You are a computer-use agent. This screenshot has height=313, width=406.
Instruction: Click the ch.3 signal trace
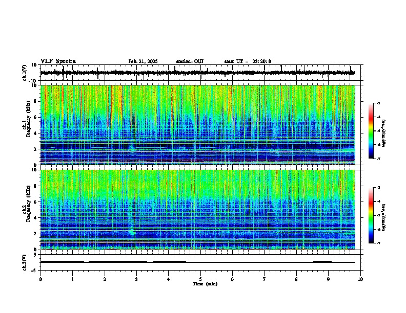click(x=197, y=262)
